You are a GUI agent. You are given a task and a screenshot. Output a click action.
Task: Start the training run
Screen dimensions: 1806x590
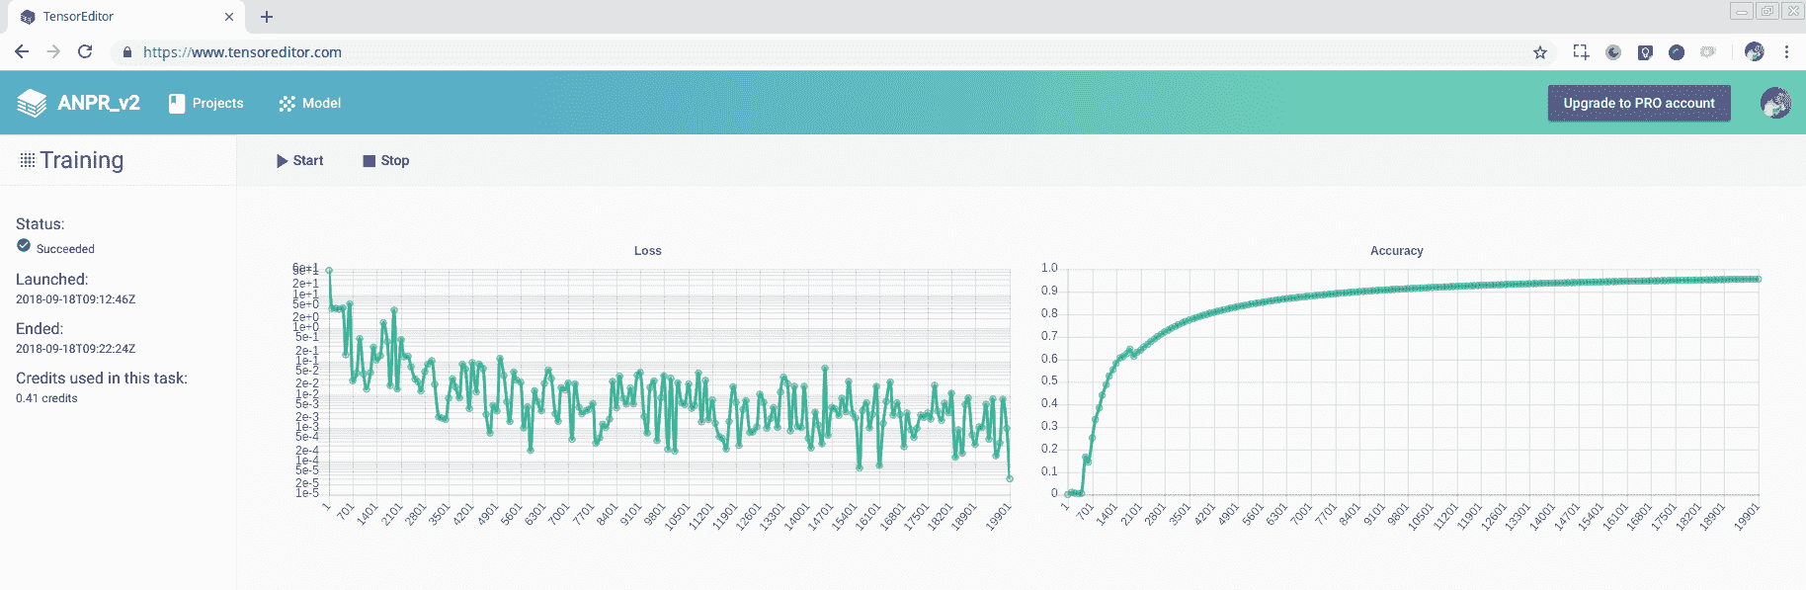[299, 160]
